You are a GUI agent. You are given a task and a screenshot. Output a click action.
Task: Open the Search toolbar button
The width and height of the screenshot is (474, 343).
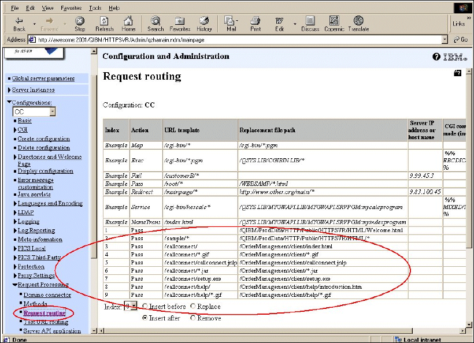click(x=155, y=24)
